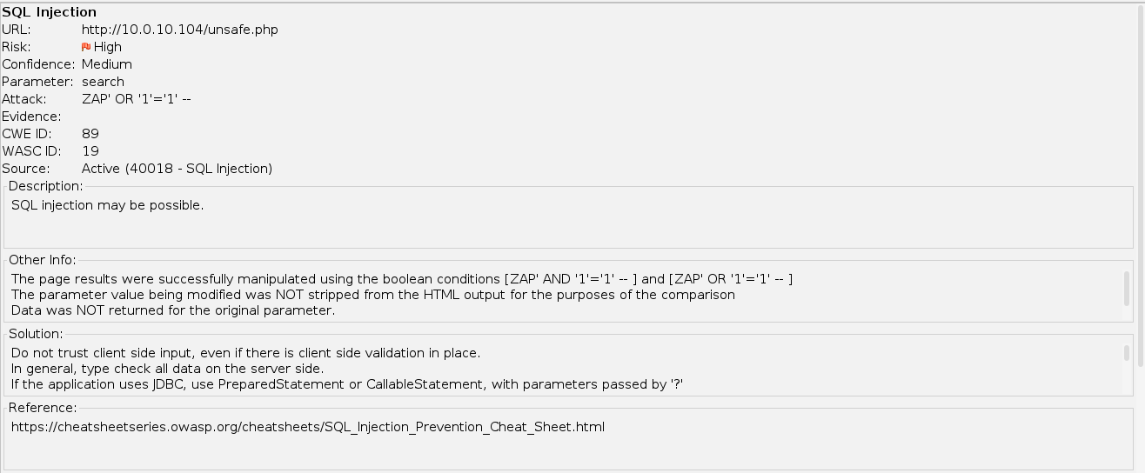Click the Source value Active (40018 - SQL Injection)

tap(177, 169)
